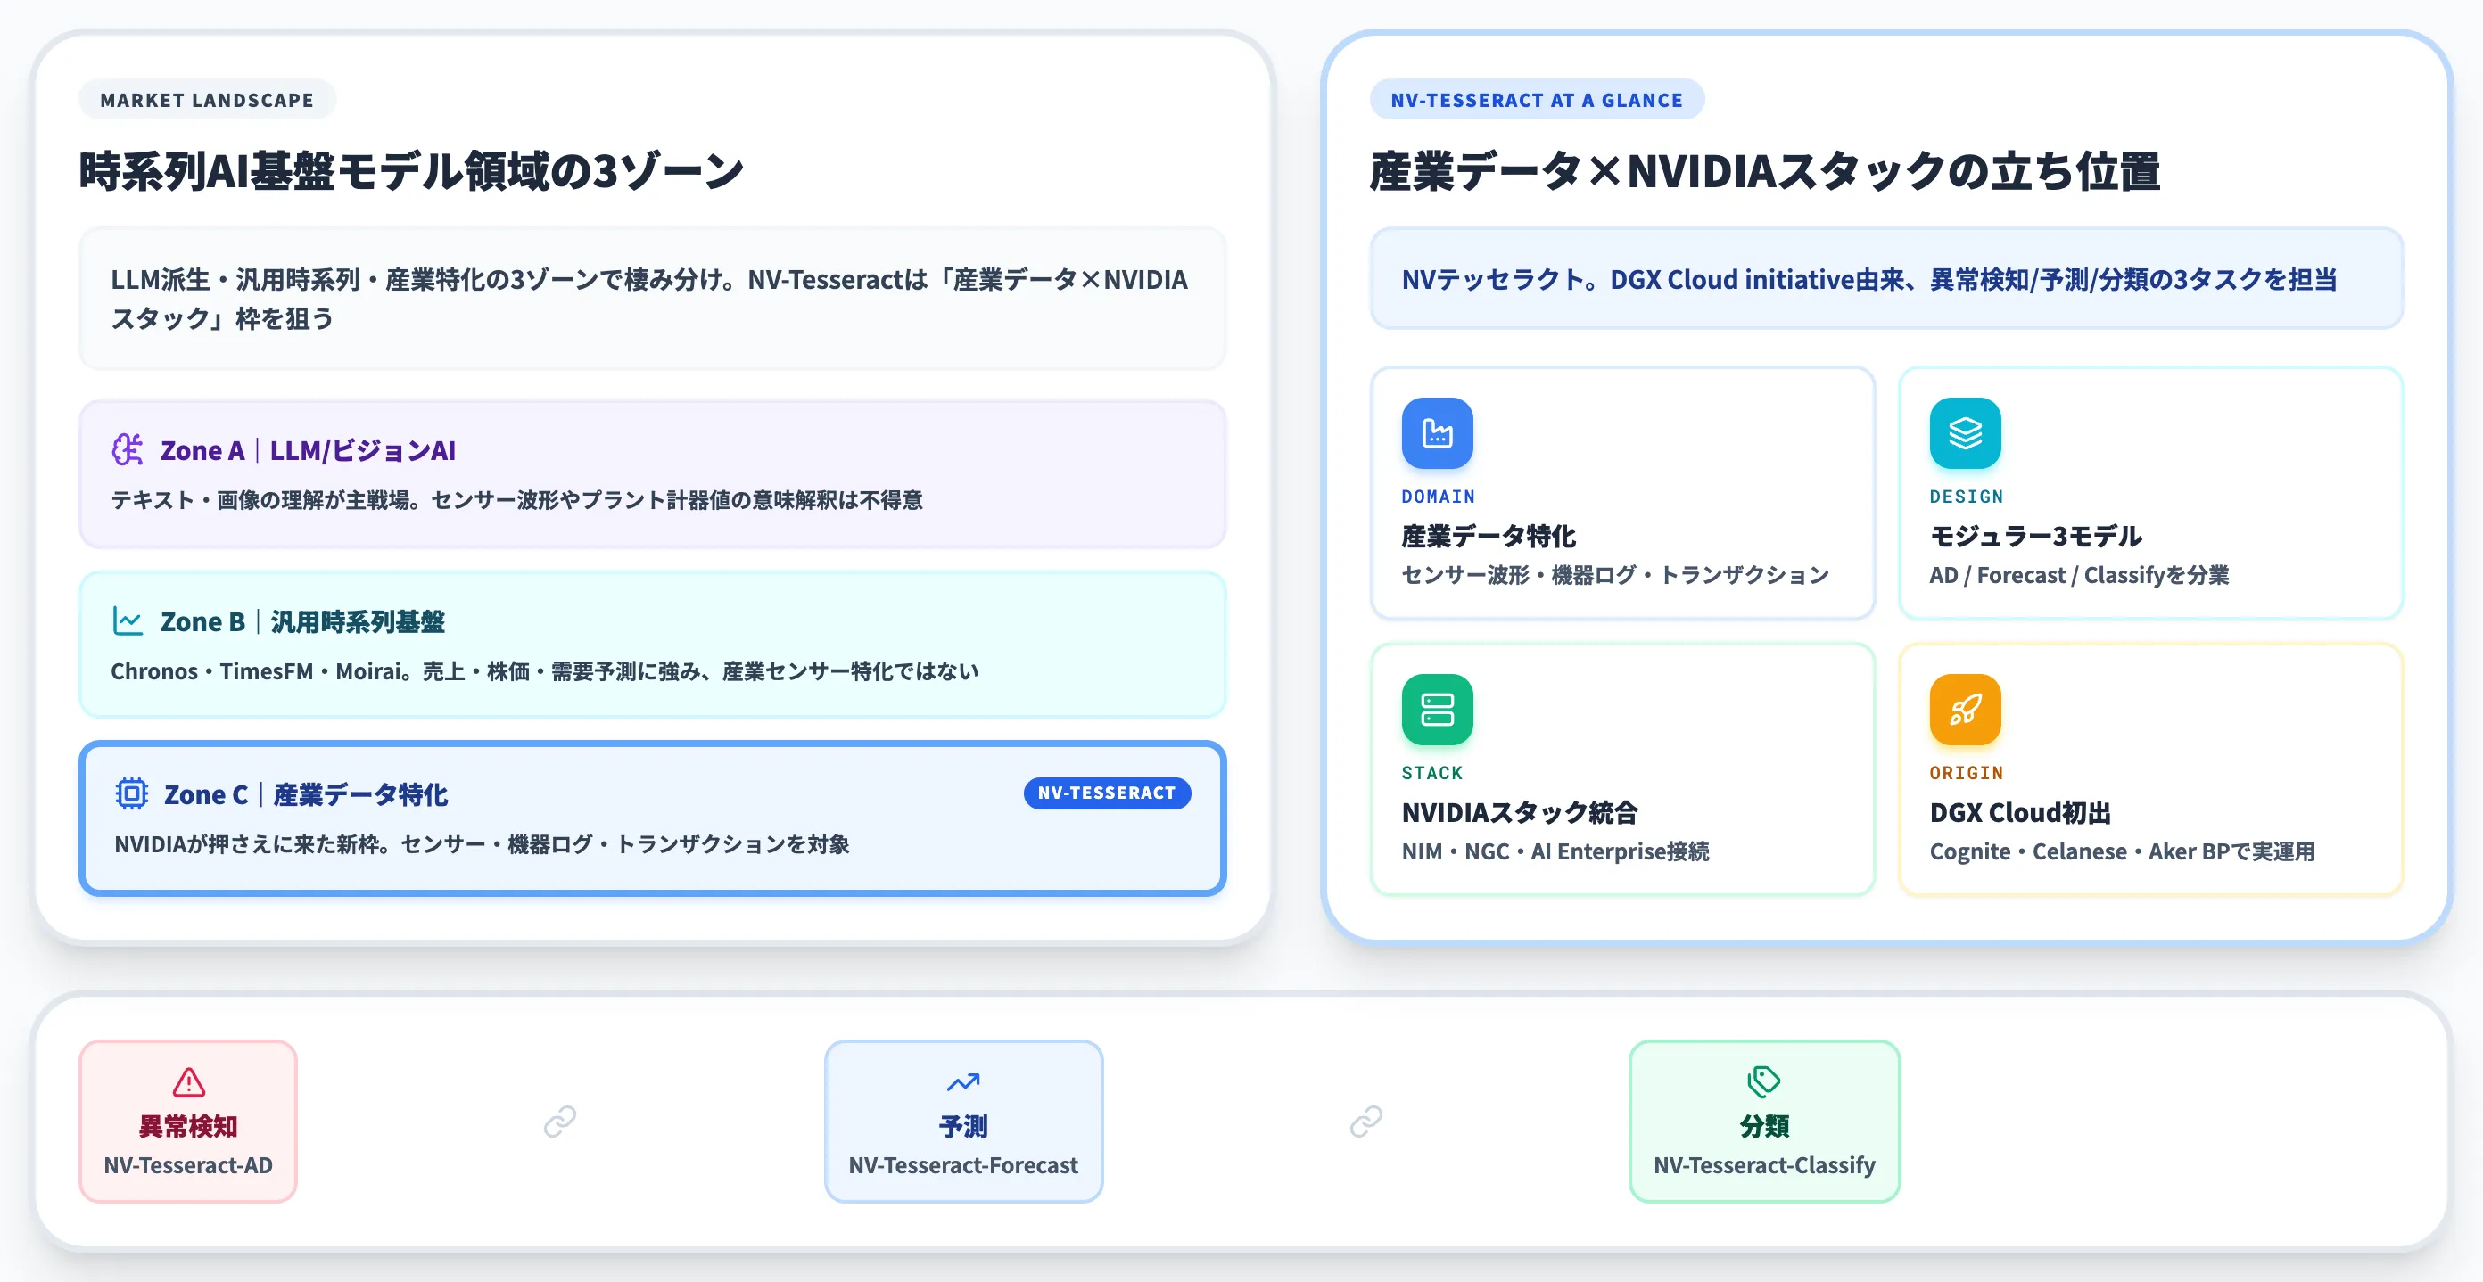This screenshot has width=2483, height=1282.
Task: Click the green tag icon above 分類
Action: [1764, 1081]
